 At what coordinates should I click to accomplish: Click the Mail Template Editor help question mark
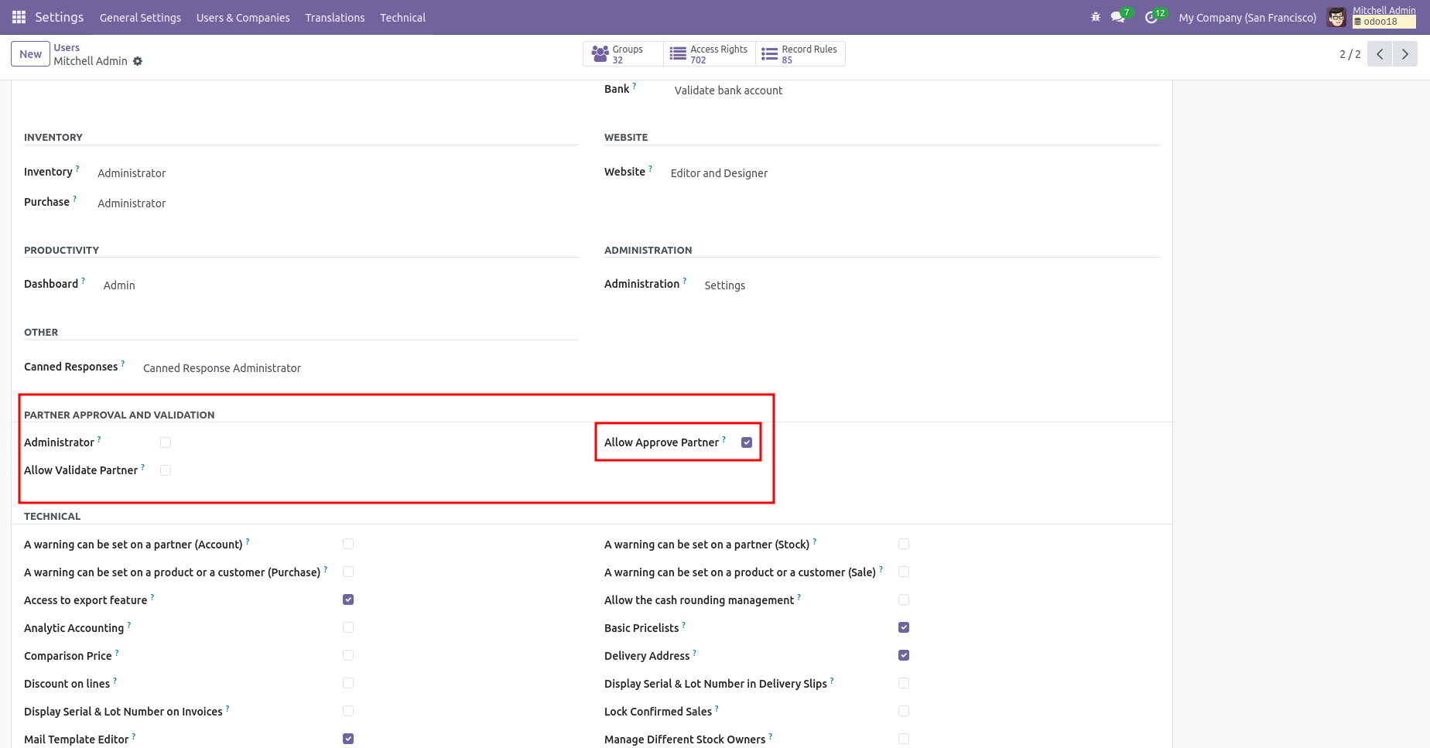133,736
